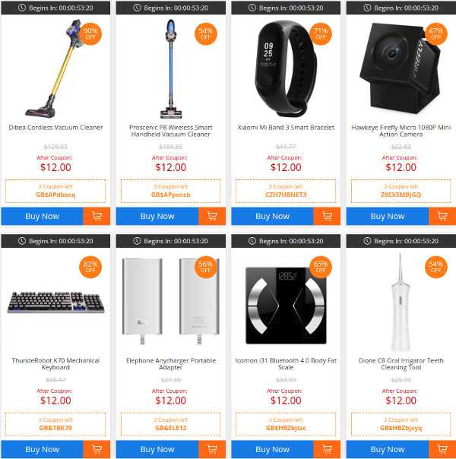The image size is (456, 459).
Task: Click cart icon for Elephone Anycharger adapter
Action: pos(212,449)
